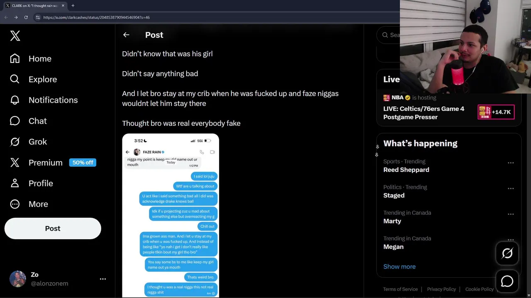Reload the page in browser
This screenshot has height=298, width=531.
click(26, 17)
